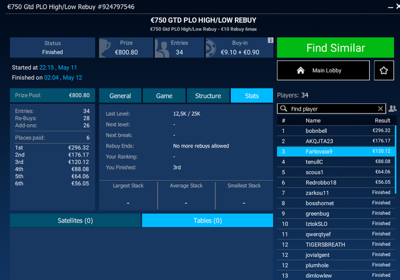Screen dimensions: 400x280
Task: Click the Smallest Stack label
Action: point(244,185)
